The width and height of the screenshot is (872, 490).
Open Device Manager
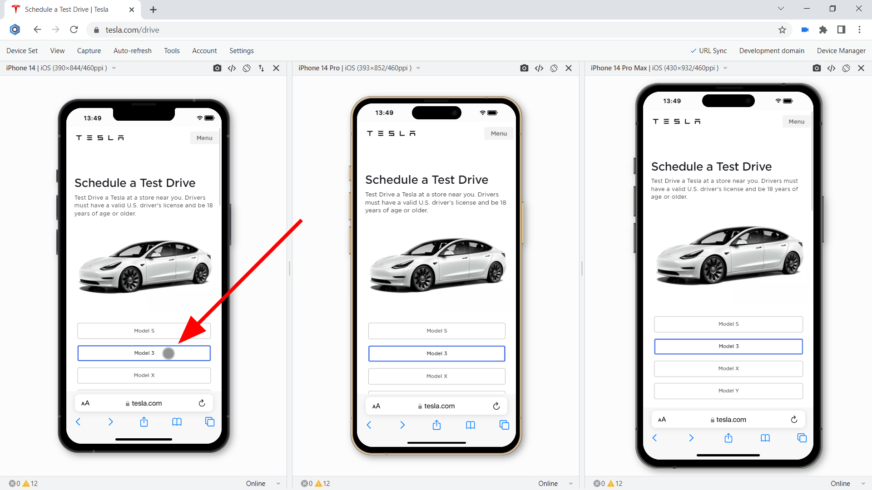click(841, 51)
